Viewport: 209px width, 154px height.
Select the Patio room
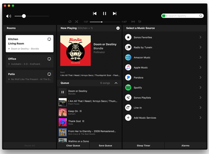pos(29,76)
